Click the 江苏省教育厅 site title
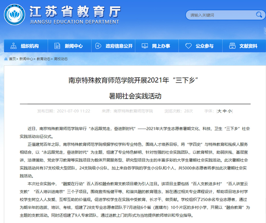This screenshot has height=223, width=266. tap(75, 11)
